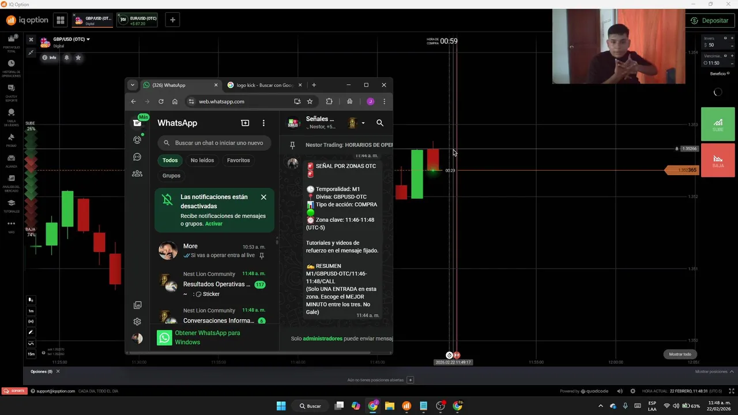
Task: Change the 1m candle interval
Action: 31,311
